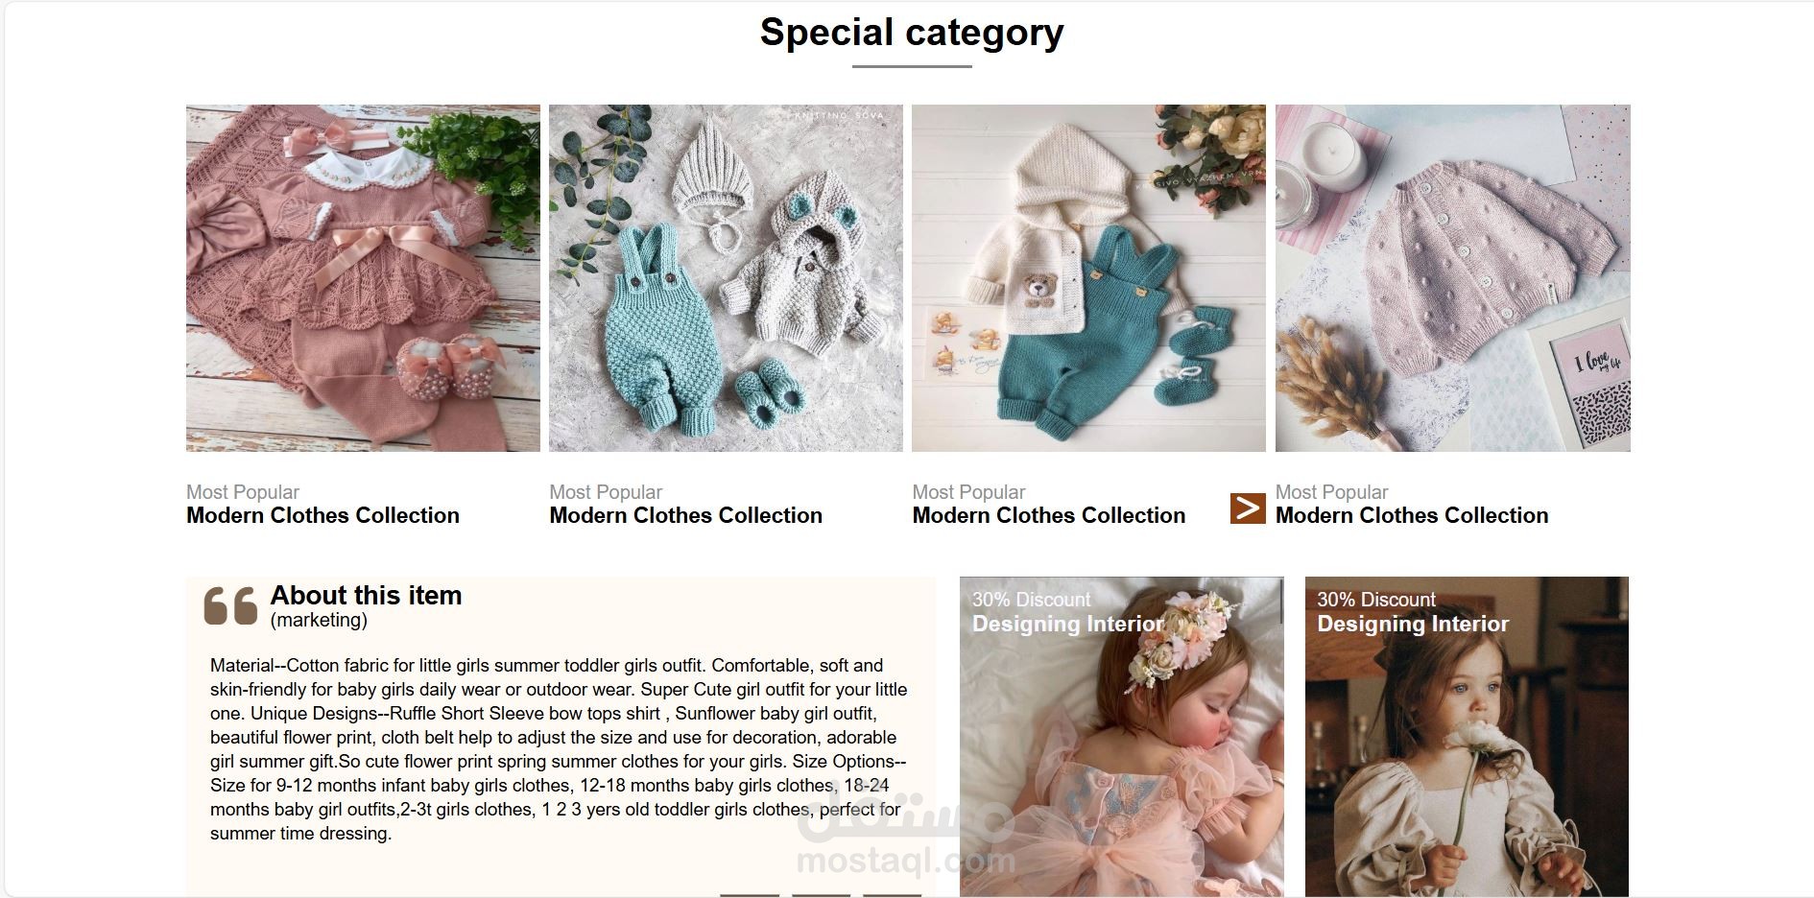This screenshot has height=898, width=1814.
Task: Click Designing Interior on sleeping baby card
Action: [x=1067, y=624]
